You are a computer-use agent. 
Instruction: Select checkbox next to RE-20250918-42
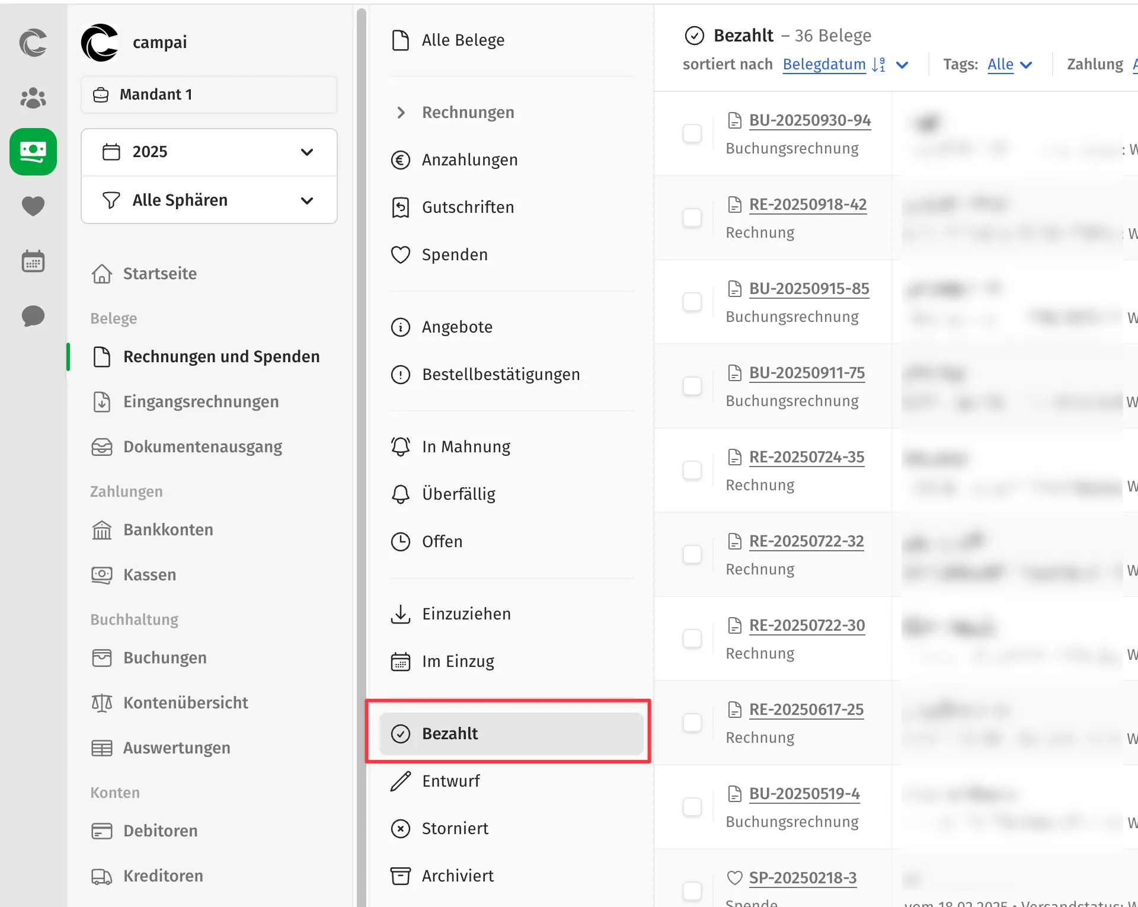tap(692, 218)
